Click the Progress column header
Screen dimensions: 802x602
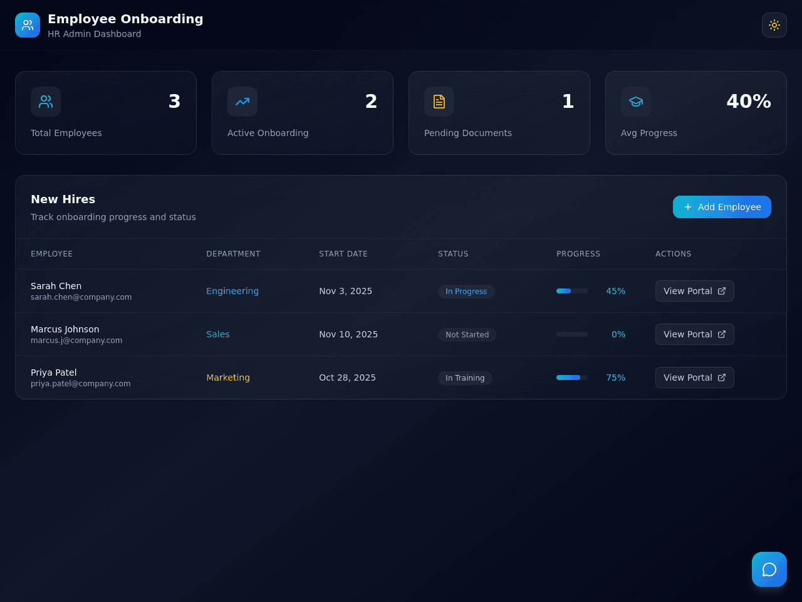pos(578,254)
